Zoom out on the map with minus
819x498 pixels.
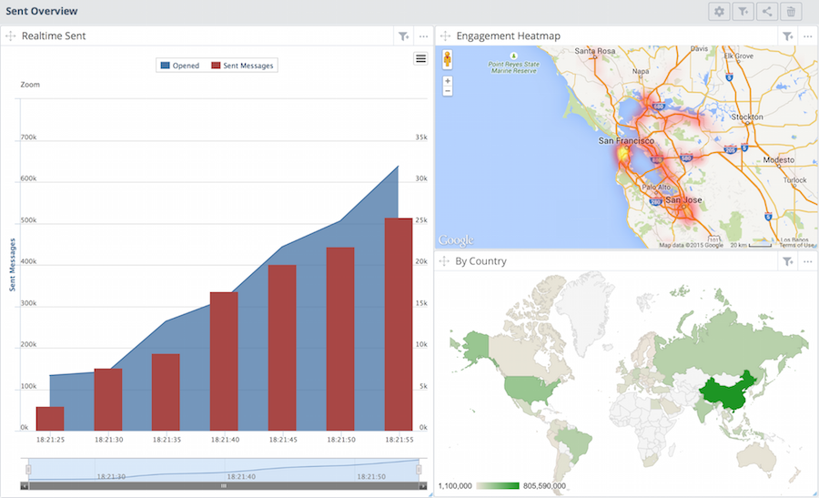click(448, 91)
